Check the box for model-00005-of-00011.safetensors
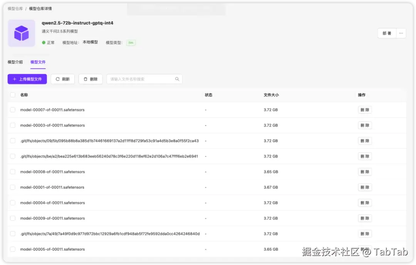 point(12,249)
